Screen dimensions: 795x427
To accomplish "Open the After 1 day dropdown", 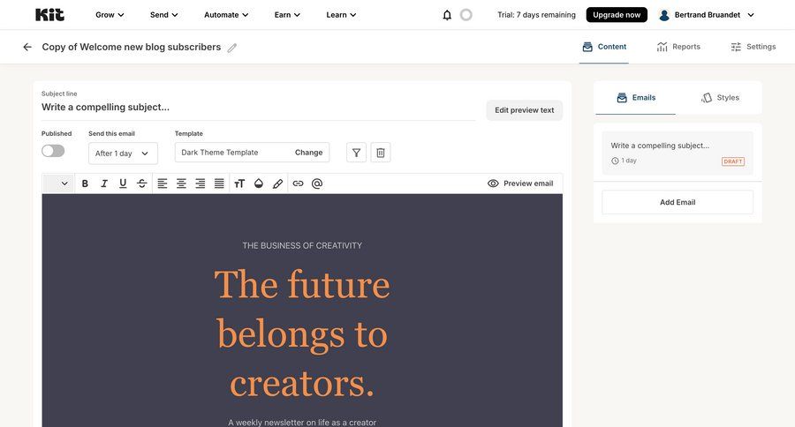I will click(x=123, y=154).
